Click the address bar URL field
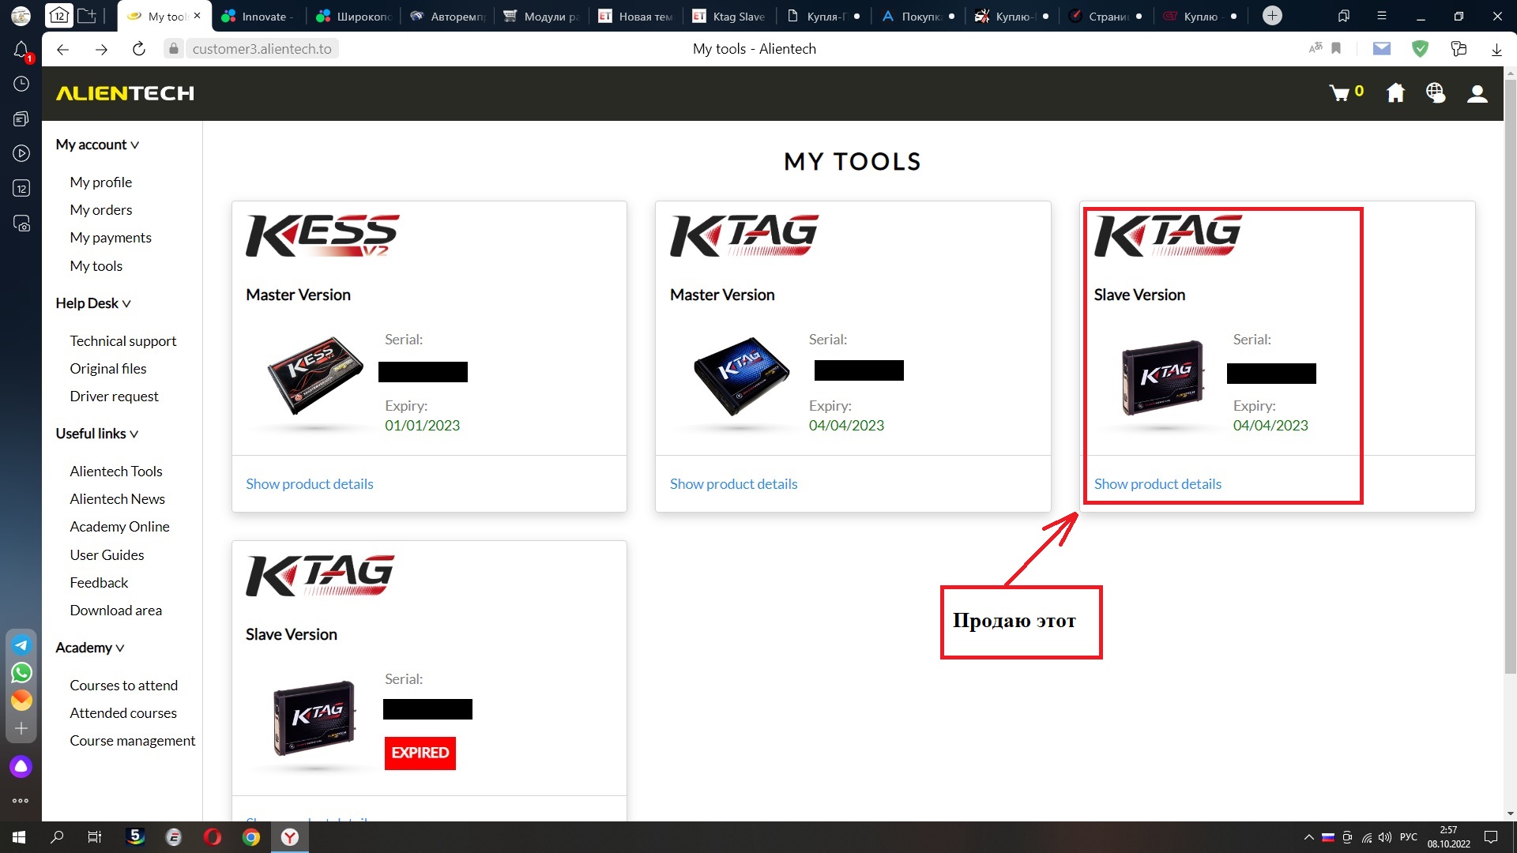The width and height of the screenshot is (1517, 853). tap(262, 49)
